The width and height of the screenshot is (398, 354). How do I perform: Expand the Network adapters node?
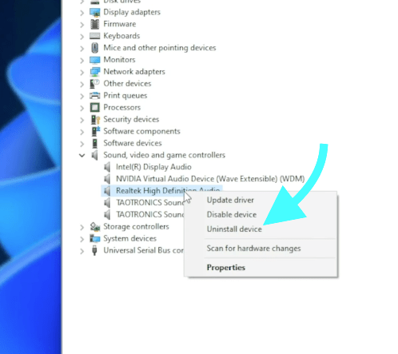pos(82,72)
